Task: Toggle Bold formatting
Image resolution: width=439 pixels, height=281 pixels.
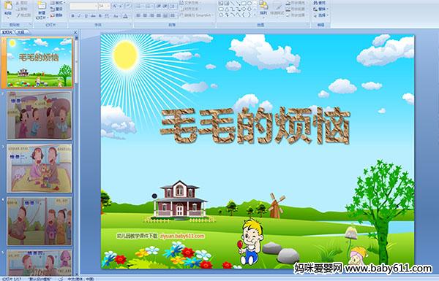Action: point(72,16)
